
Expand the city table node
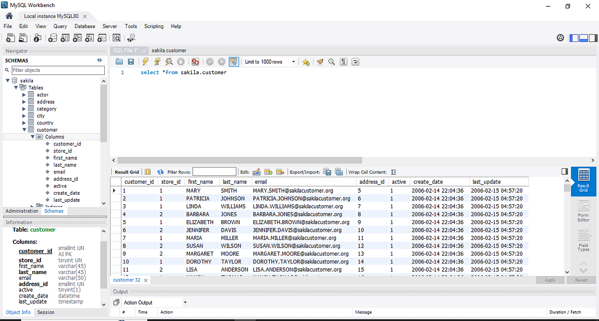click(x=24, y=115)
